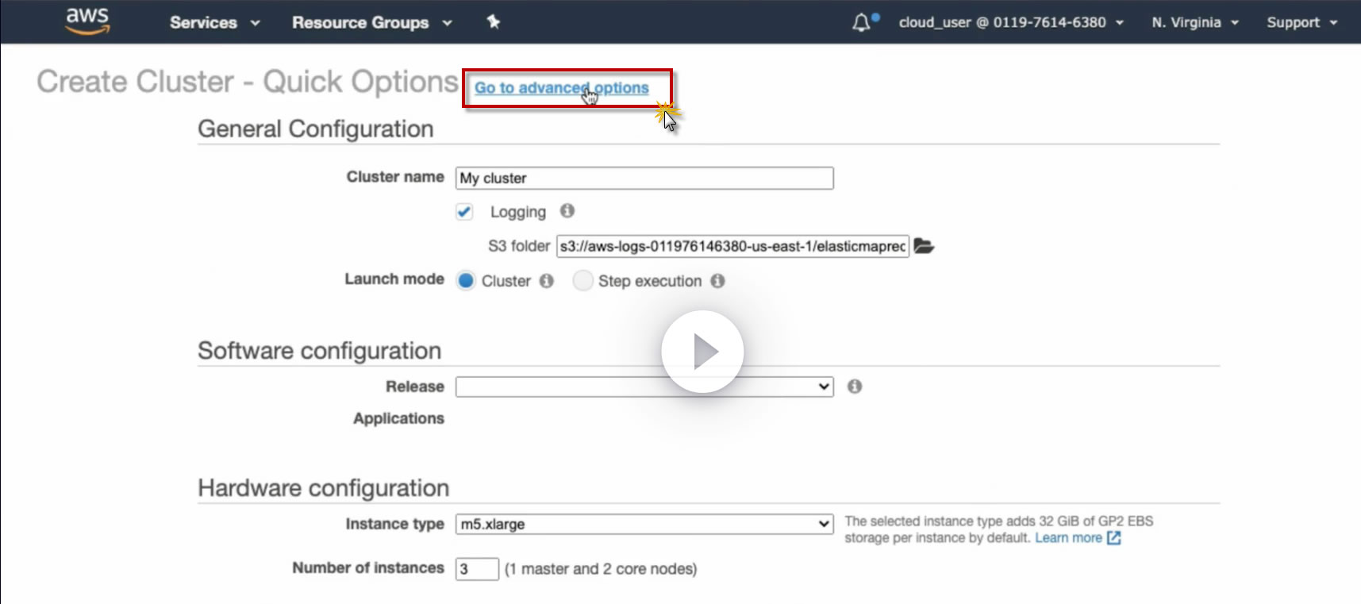
Task: Open the Instance type dropdown
Action: click(x=644, y=524)
